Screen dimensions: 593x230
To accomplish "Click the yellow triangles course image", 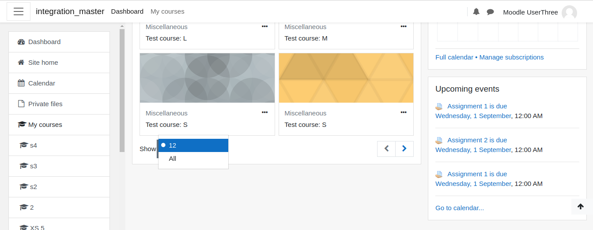I will point(346,78).
